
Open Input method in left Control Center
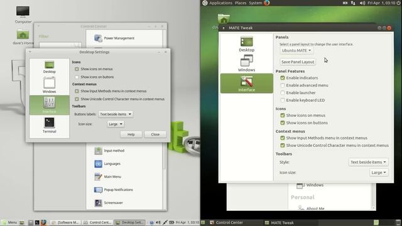[109, 151]
